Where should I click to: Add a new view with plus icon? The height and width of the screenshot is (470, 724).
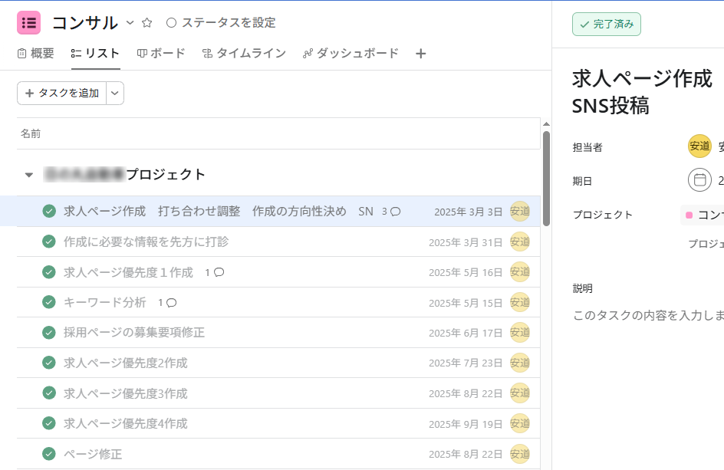[420, 54]
